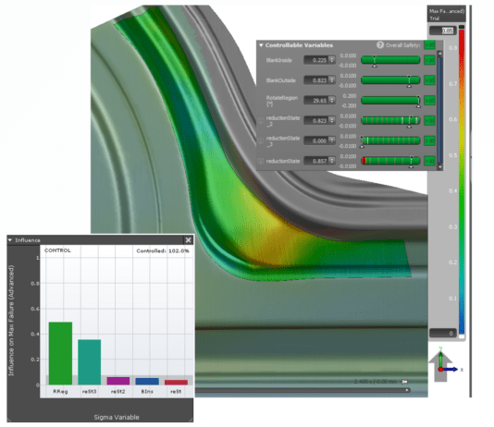Step the reductionState 0.857 spinner
Viewport: 494px width, 427px height.
click(332, 161)
